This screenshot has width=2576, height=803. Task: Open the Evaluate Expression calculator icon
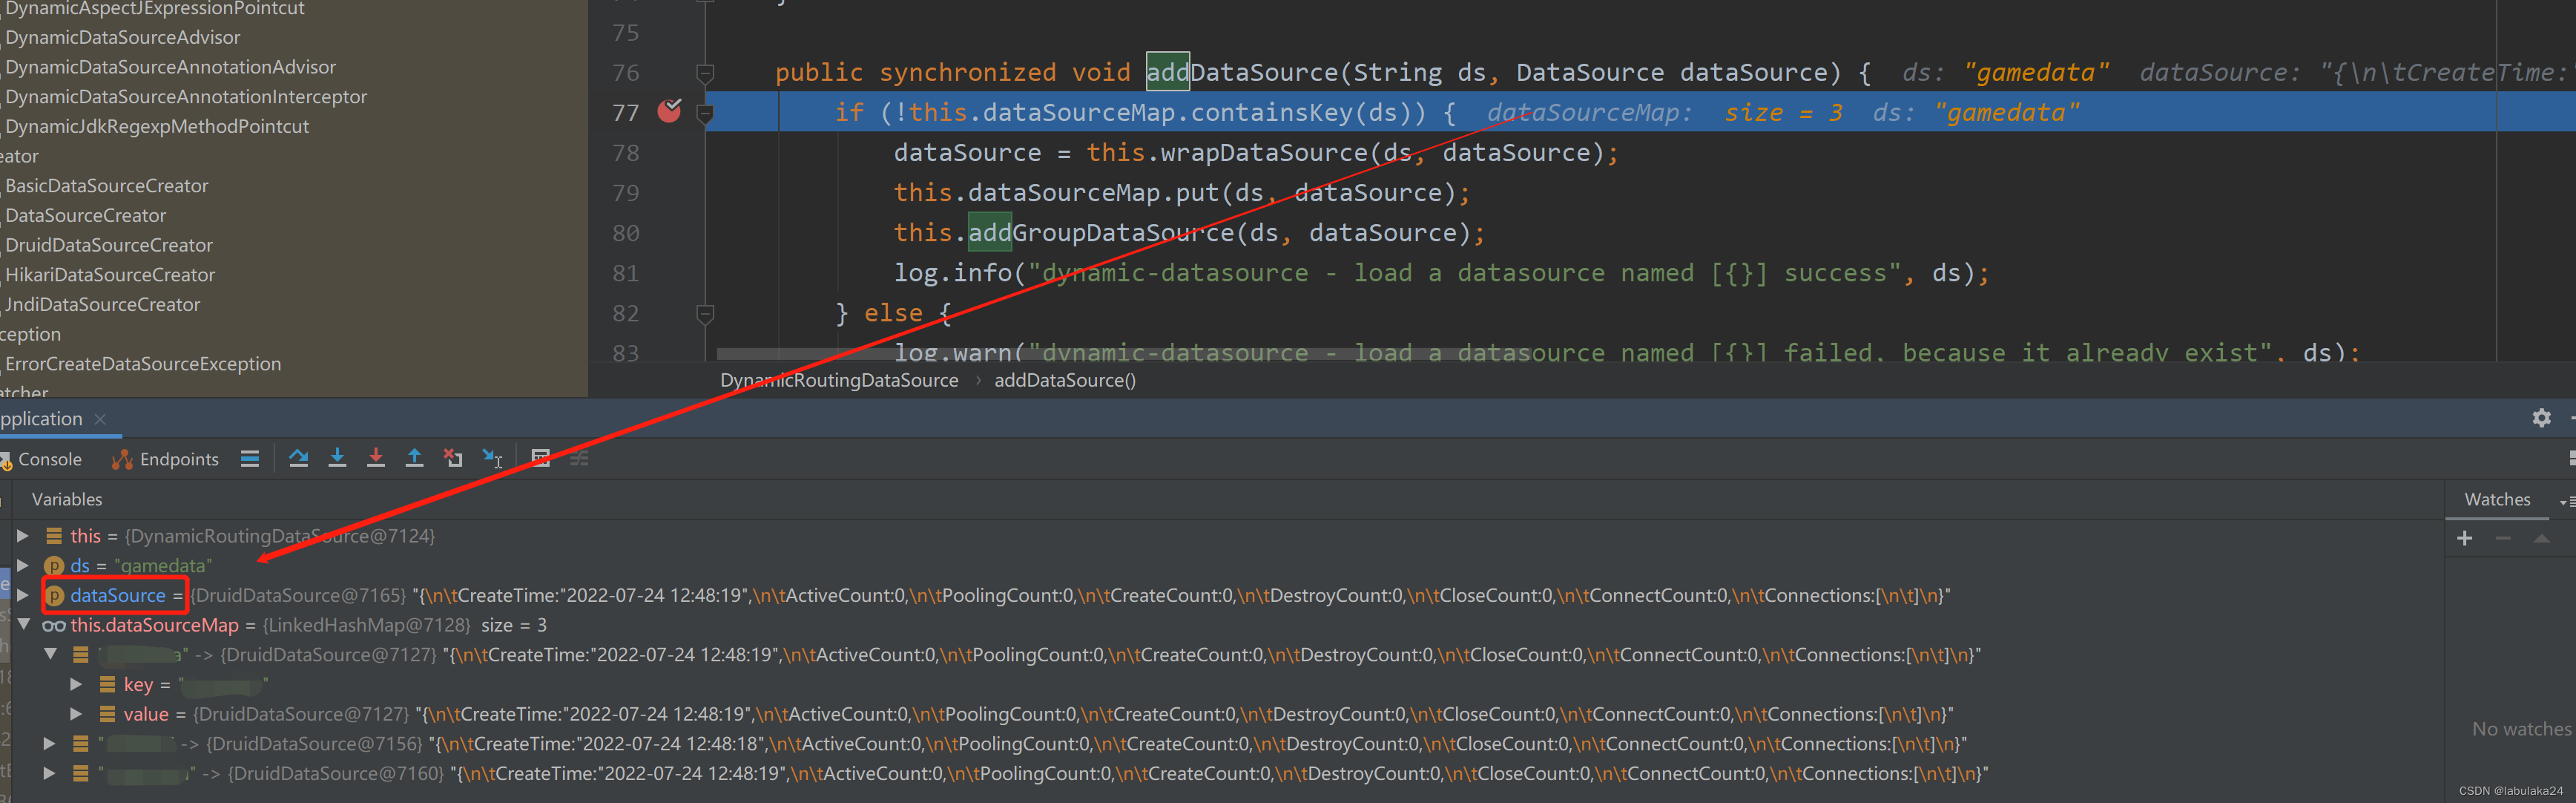point(541,458)
